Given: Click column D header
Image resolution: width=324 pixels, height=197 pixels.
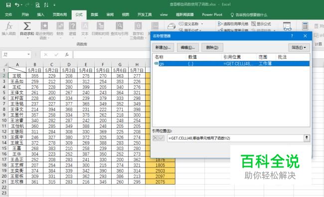Looking at the screenshot, I should pos(69,64).
